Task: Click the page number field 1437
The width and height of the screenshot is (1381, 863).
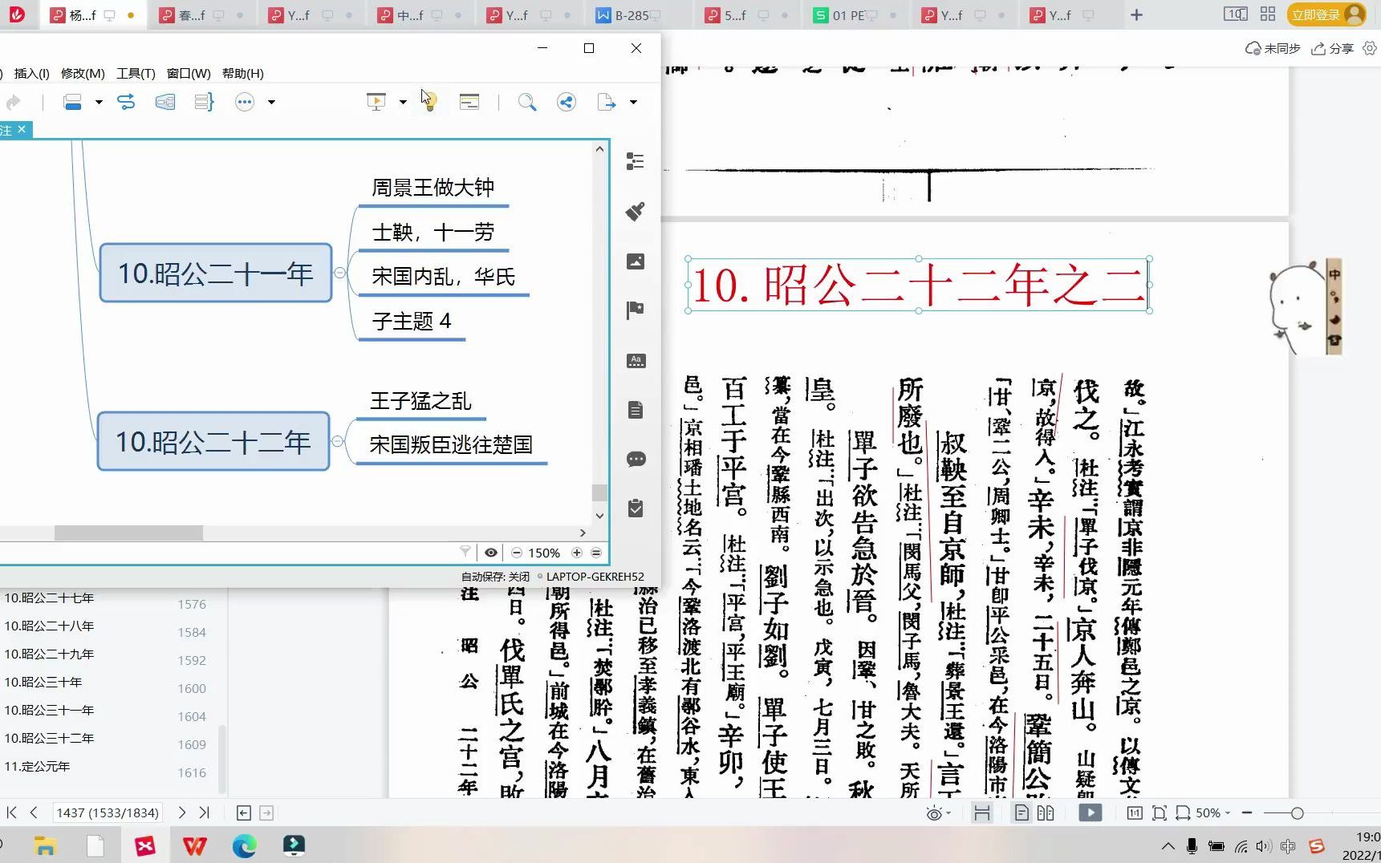Action: (x=108, y=812)
